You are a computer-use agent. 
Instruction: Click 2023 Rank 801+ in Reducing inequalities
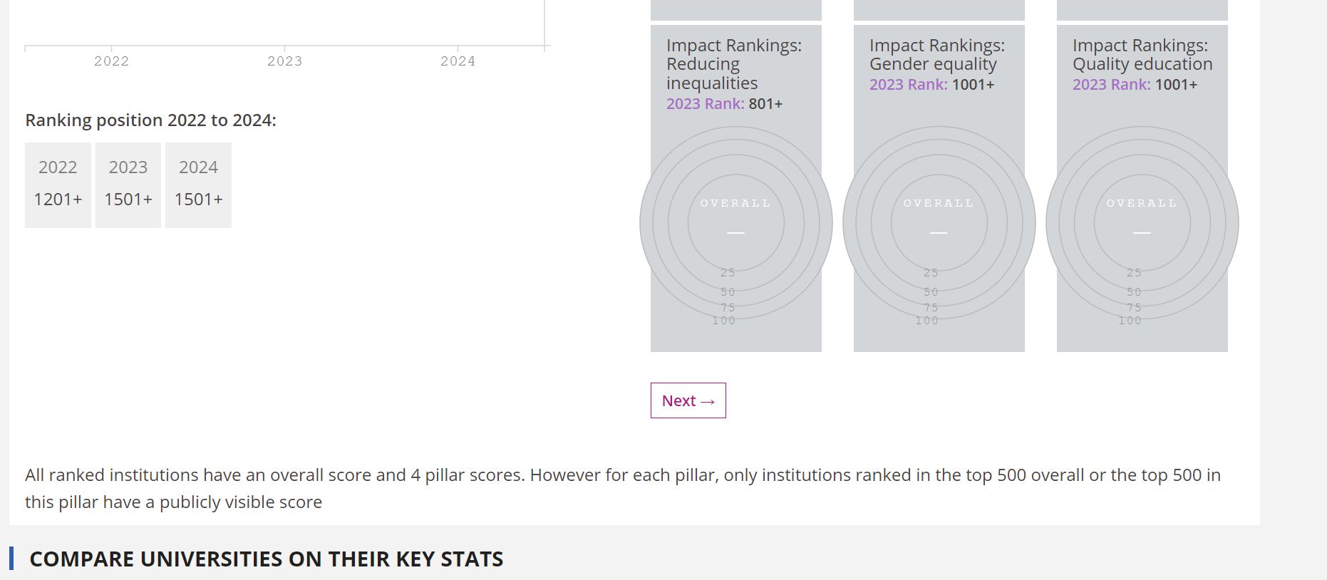(724, 104)
